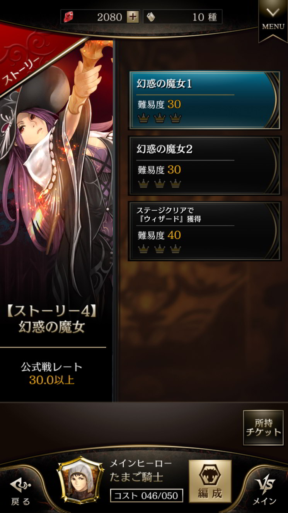Select stage 幻惑の魔女2
Image resolution: width=288 pixels, height=513 pixels.
tap(204, 165)
